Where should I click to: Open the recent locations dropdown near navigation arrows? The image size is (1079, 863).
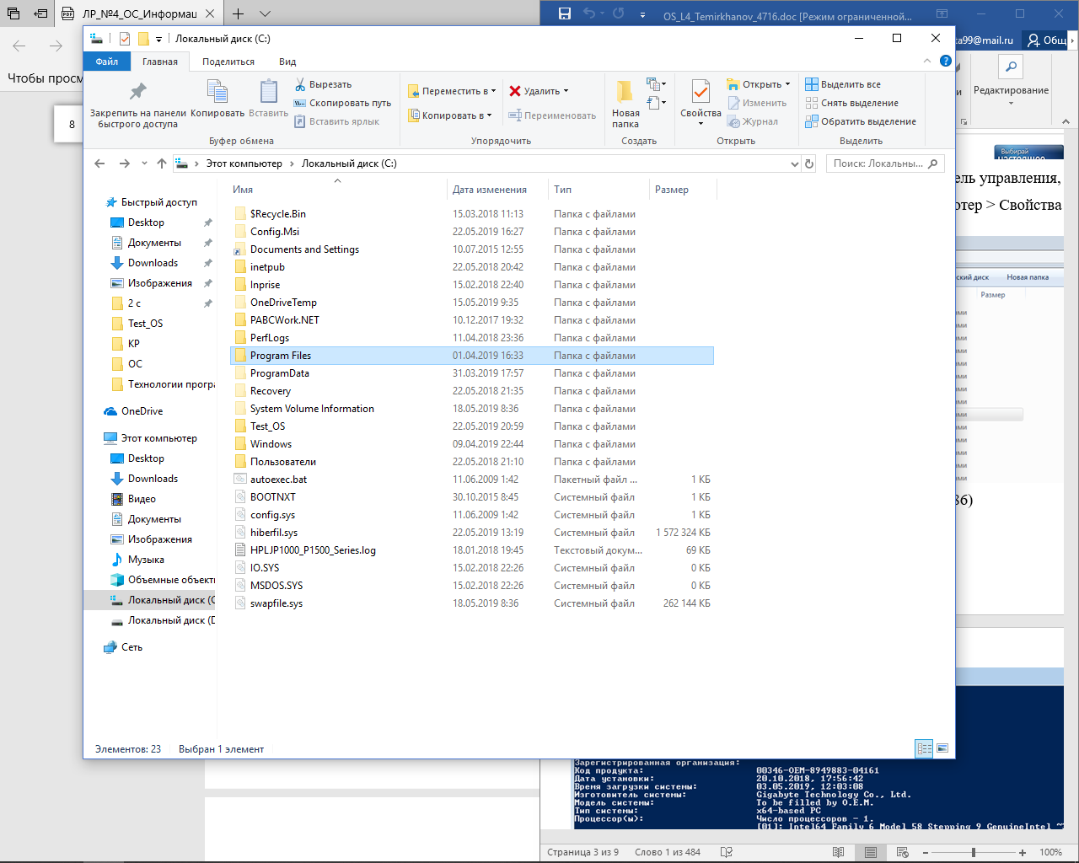tap(144, 163)
